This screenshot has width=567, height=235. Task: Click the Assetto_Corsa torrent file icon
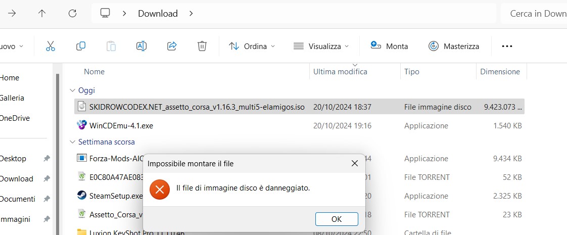pyautogui.click(x=82, y=214)
